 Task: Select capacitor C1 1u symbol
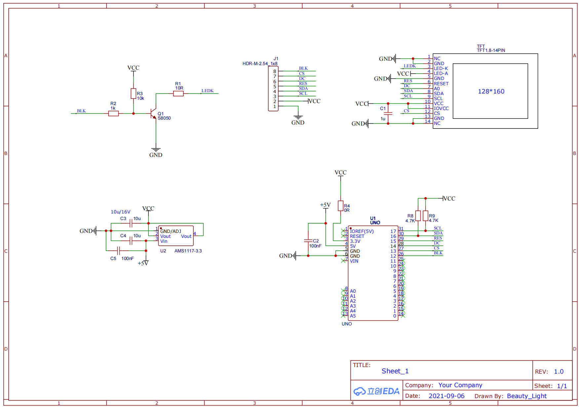[x=388, y=113]
